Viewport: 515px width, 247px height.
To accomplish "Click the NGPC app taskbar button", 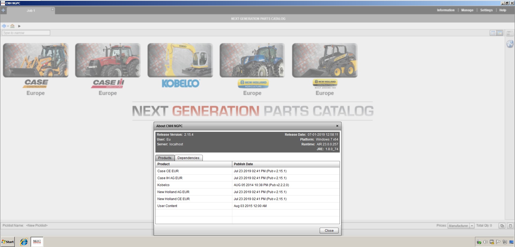I will tap(37, 242).
